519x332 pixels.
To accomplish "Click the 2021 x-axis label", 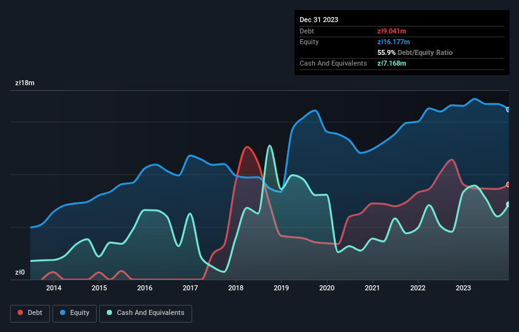I will click(372, 288).
